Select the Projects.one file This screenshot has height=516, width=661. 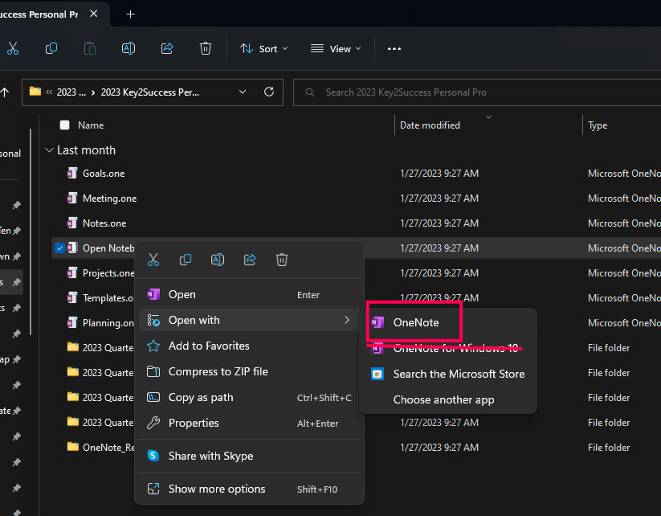[108, 273]
